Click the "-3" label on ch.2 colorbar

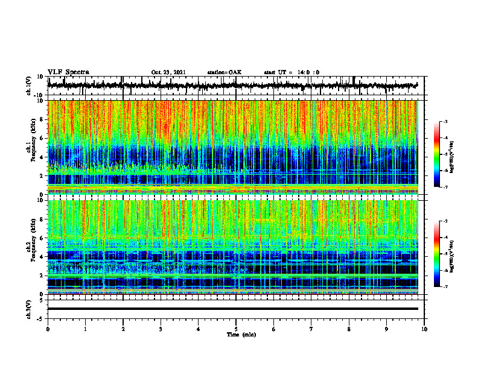445,221
